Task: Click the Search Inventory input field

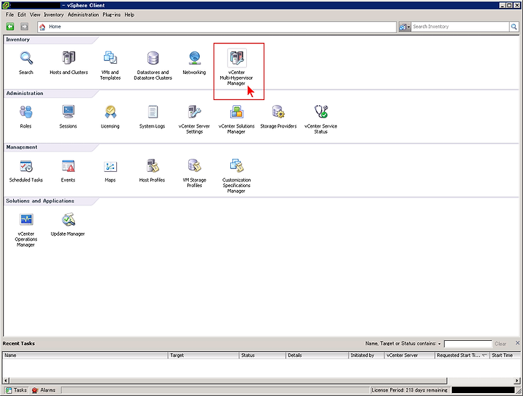Action: [x=460, y=27]
